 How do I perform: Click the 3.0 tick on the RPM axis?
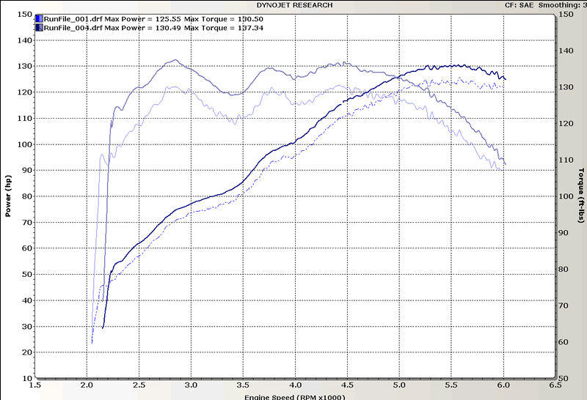click(191, 384)
